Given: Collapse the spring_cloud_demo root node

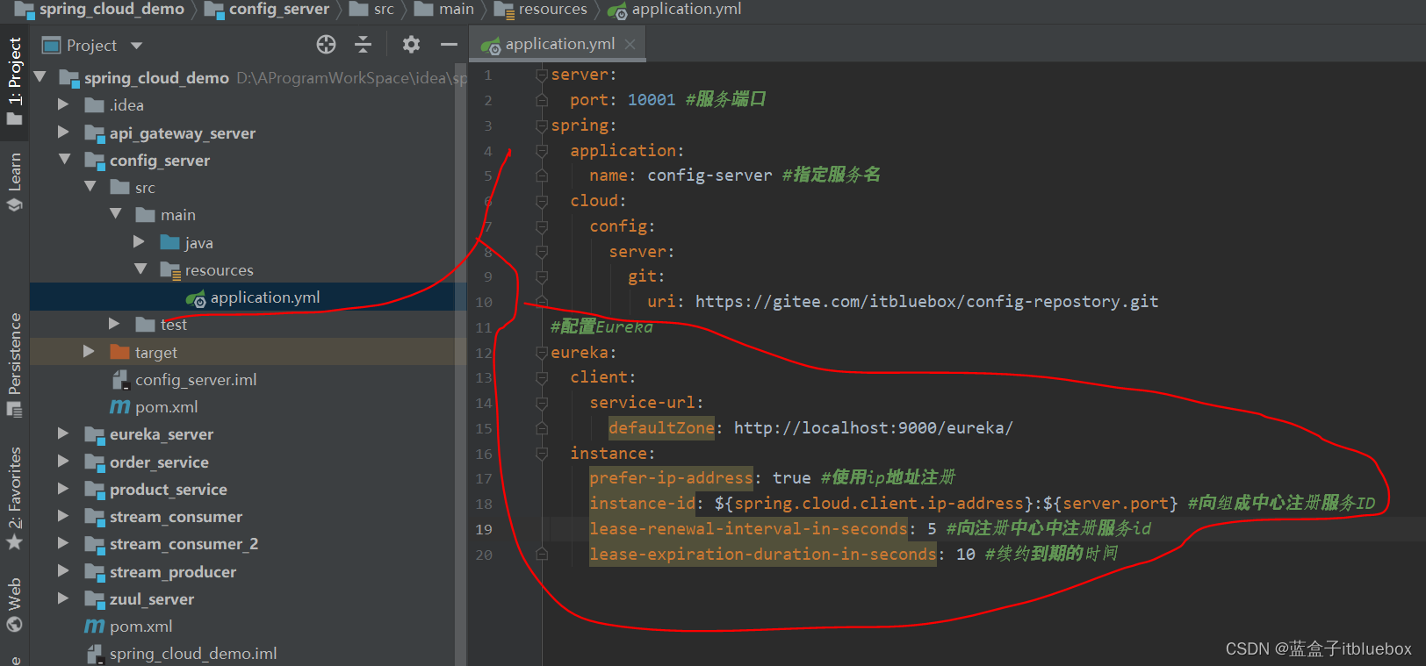Looking at the screenshot, I should click(x=40, y=77).
